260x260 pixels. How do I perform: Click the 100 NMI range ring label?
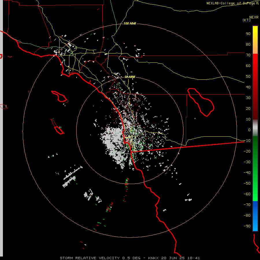(130, 23)
